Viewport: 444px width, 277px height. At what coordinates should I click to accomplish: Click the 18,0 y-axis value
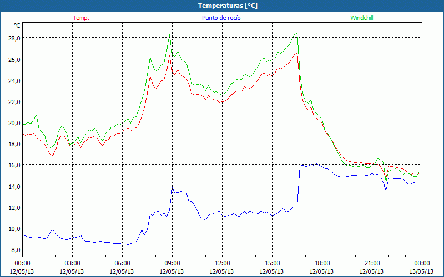(14, 144)
